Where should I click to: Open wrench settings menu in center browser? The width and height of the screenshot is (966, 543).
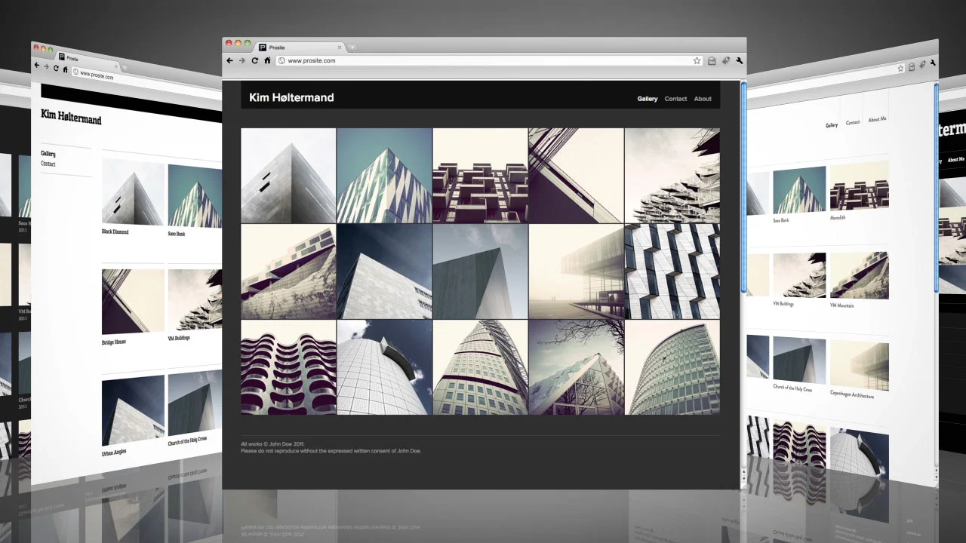[x=739, y=61]
